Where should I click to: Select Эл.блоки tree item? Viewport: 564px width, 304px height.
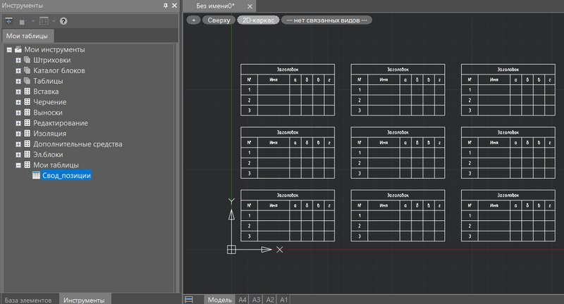click(48, 154)
